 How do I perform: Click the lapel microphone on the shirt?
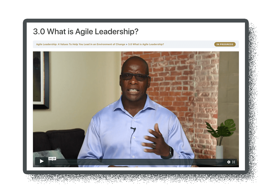point(133,129)
